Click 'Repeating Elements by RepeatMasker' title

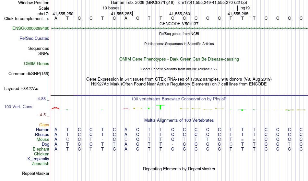[179, 169]
